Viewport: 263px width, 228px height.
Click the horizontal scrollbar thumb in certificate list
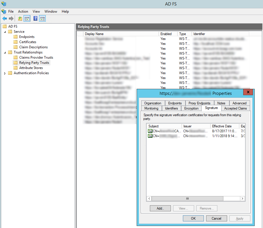187,198
